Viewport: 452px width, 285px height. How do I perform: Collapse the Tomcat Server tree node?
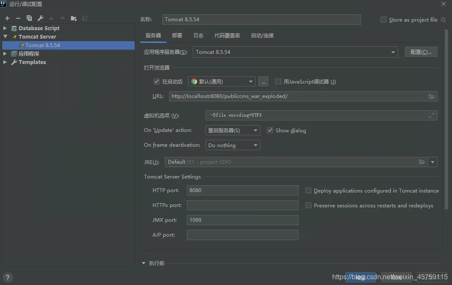[5, 36]
